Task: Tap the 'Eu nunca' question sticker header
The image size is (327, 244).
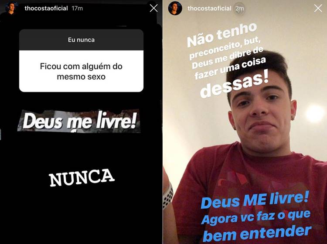Action: click(82, 40)
